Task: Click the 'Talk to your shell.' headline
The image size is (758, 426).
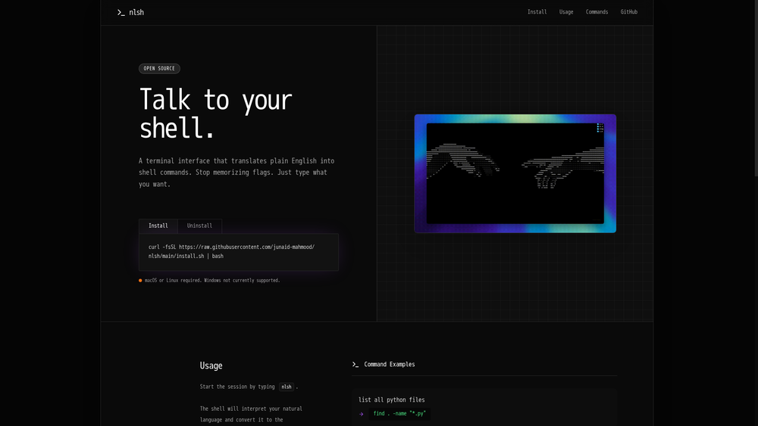Action: click(215, 113)
